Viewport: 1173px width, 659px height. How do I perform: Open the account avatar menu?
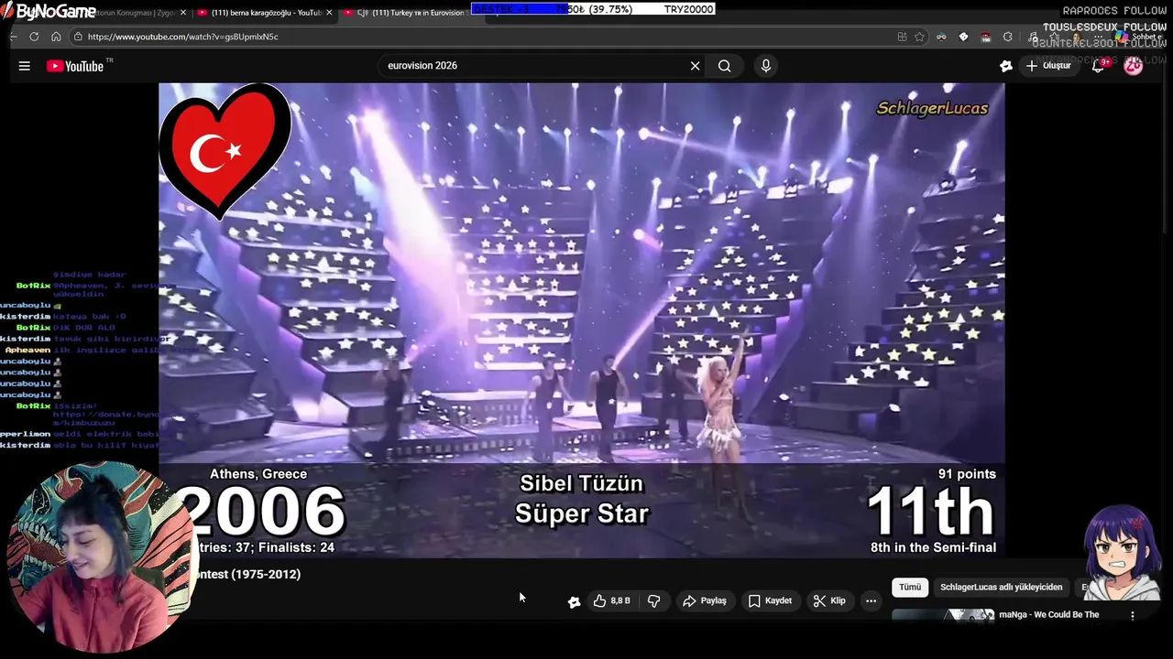(x=1134, y=66)
